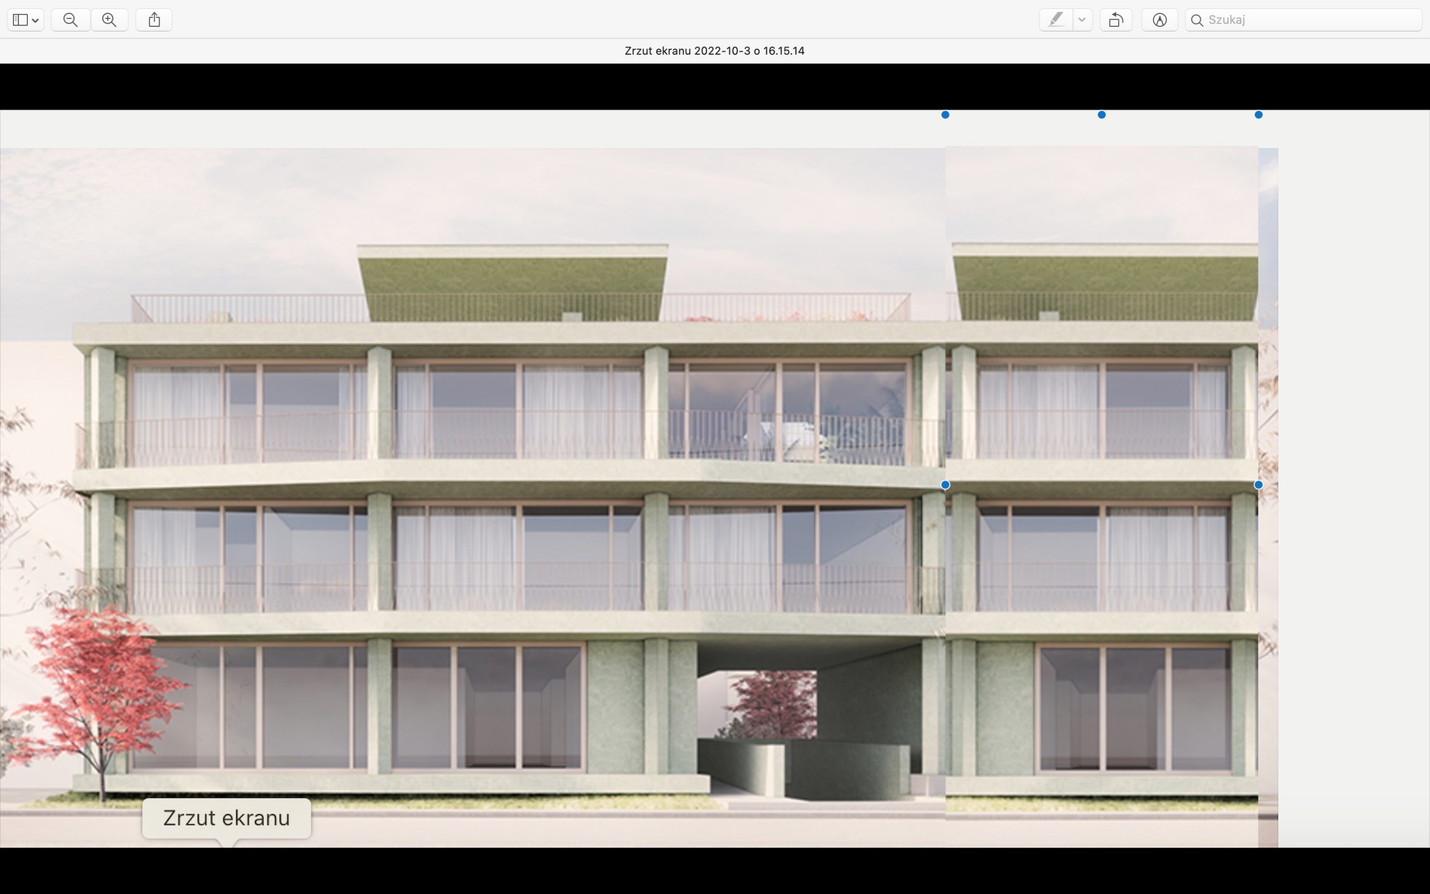Expand highlight style dropdown arrow
Viewport: 1430px width, 894px height.
coord(1082,20)
